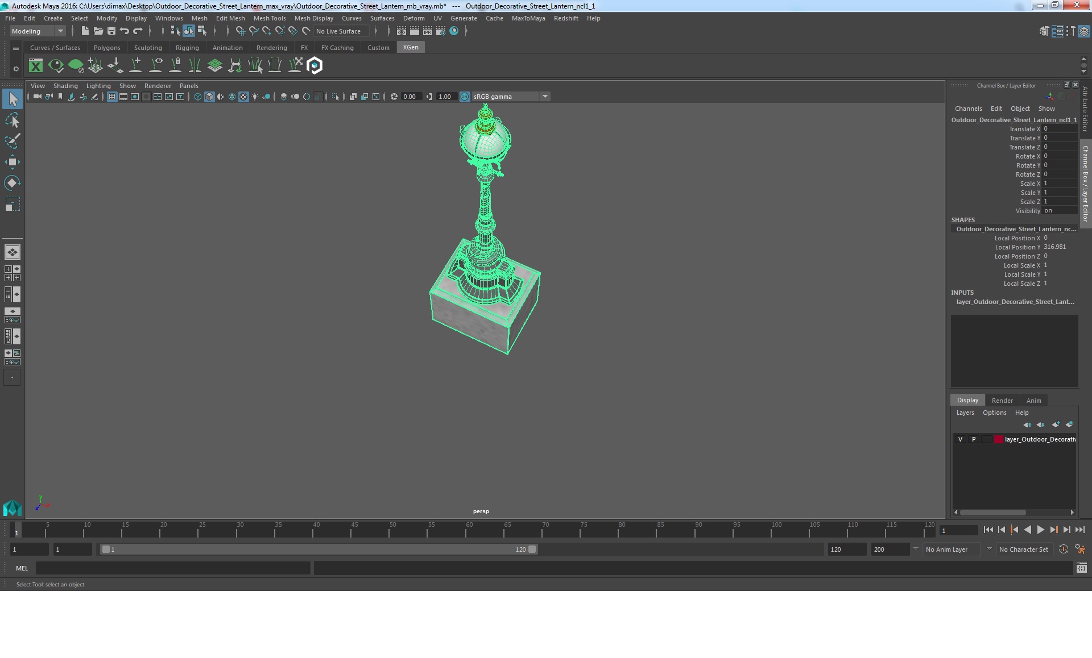This screenshot has height=658, width=1092.
Task: Open the Mesh Tools menu
Action: [x=269, y=18]
